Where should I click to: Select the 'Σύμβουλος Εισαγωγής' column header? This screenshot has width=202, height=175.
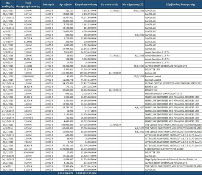click(180, 5)
